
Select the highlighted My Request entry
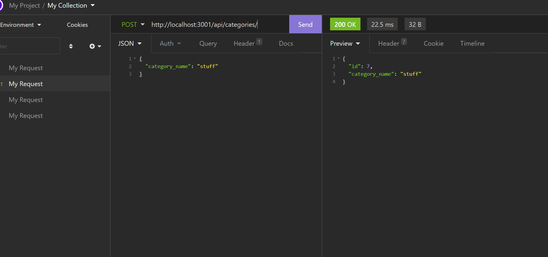click(55, 84)
